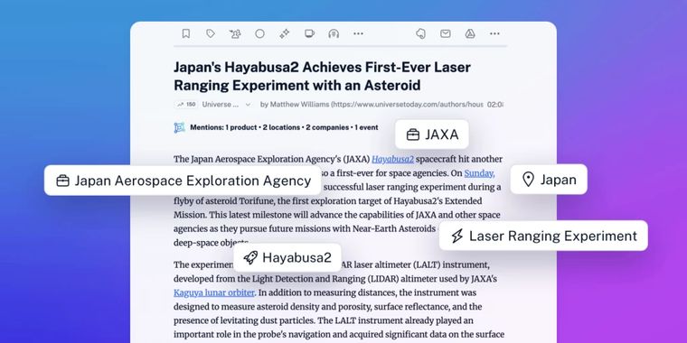Click the tag icon in article toolbar
This screenshot has height=343, width=687.
tap(211, 33)
